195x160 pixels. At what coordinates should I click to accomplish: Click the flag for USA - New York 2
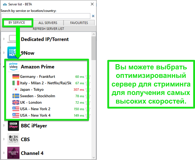click(16, 109)
